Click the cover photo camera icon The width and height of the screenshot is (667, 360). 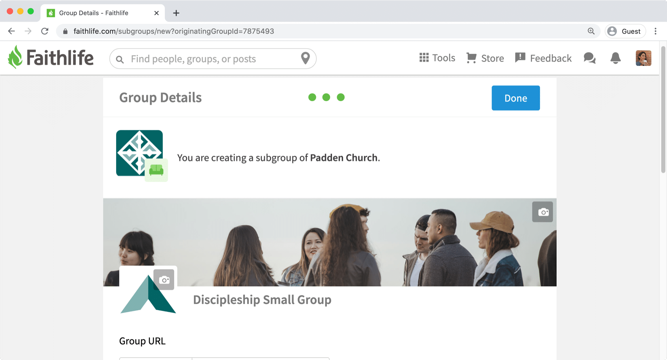542,212
